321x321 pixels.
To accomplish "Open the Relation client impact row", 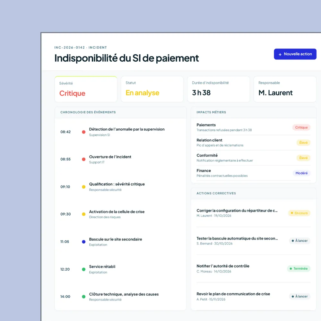I will (x=254, y=143).
